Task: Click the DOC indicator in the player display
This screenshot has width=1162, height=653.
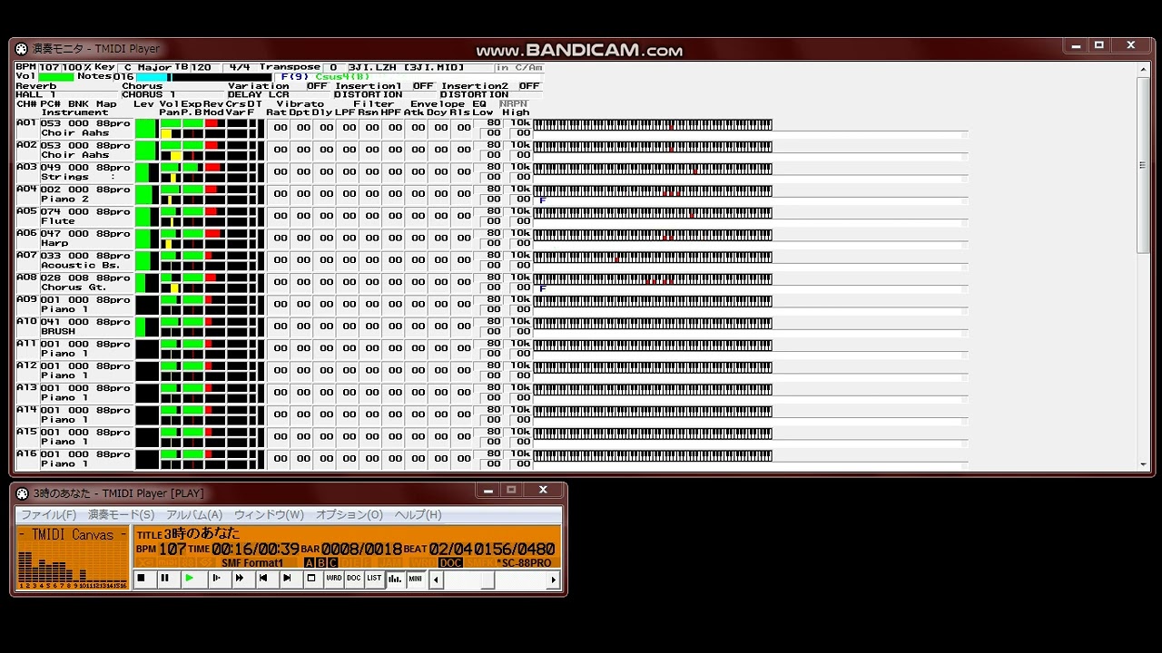Action: pos(450,563)
